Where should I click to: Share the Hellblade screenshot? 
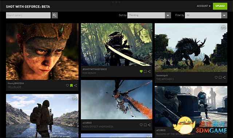[75, 85]
